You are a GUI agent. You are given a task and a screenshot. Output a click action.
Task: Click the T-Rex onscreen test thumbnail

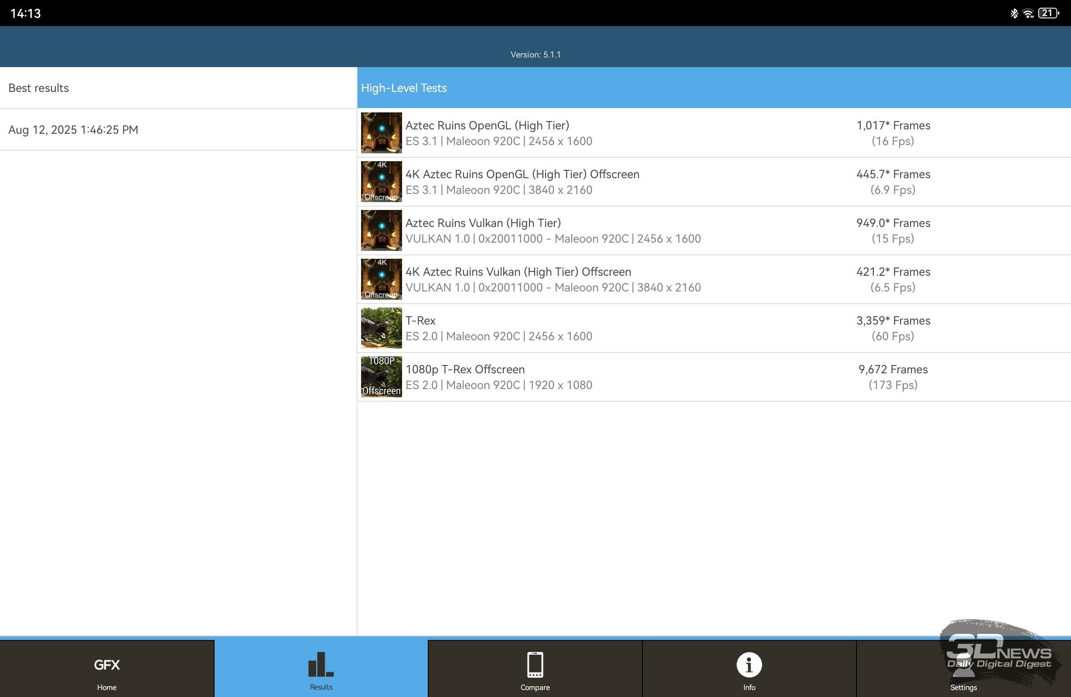point(381,328)
